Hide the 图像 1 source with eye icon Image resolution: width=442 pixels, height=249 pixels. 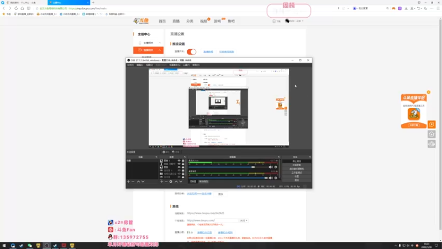click(x=179, y=160)
